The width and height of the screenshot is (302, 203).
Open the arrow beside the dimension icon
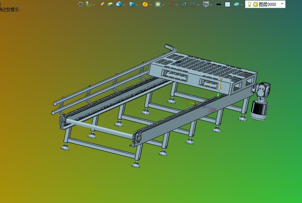pos(198,5)
